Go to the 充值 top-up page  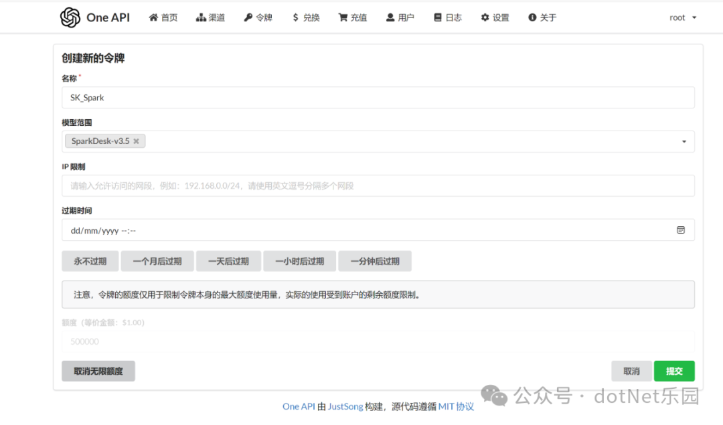(x=353, y=17)
